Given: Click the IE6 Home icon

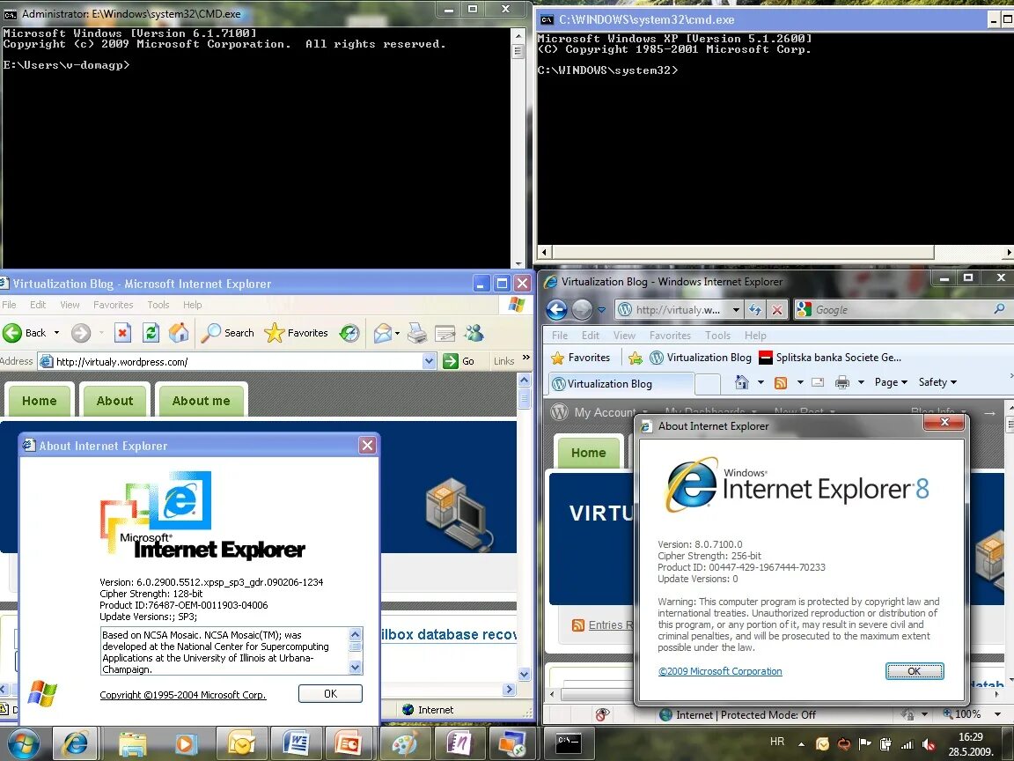Looking at the screenshot, I should click(179, 333).
